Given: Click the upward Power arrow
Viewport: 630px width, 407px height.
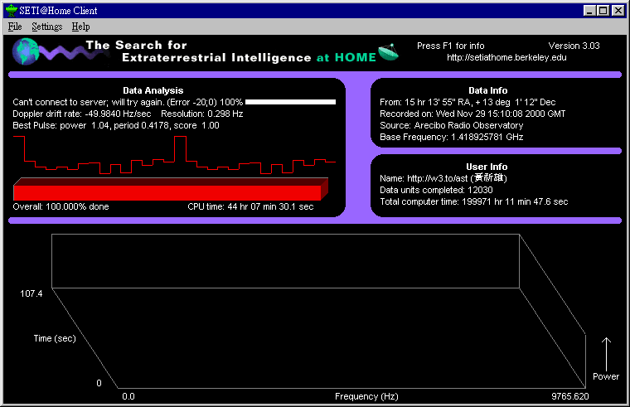Looking at the screenshot, I should tap(606, 355).
